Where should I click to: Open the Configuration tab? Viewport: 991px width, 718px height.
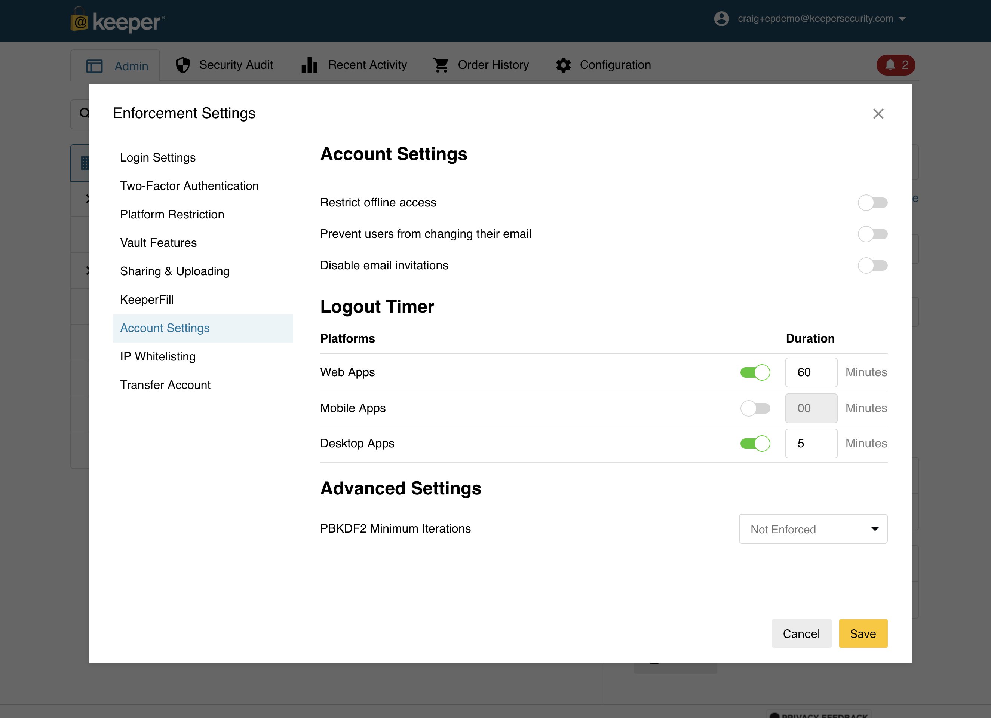(x=603, y=65)
